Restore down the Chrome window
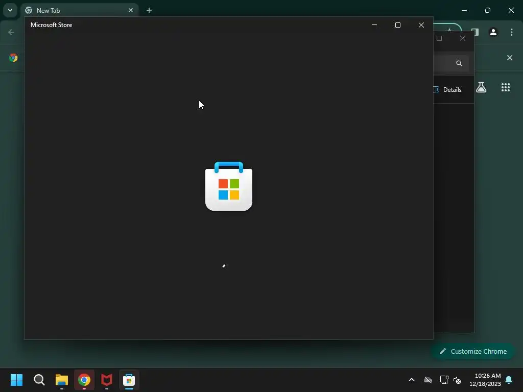The image size is (523, 392). click(x=488, y=10)
